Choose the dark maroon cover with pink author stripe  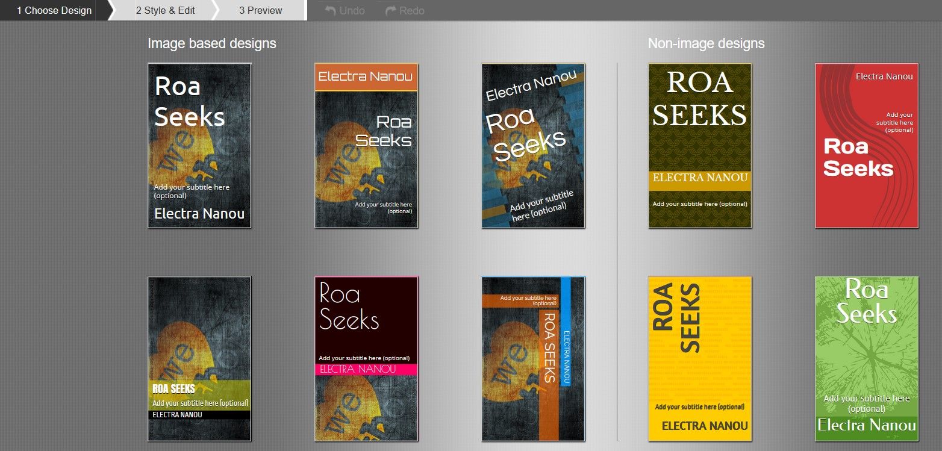point(366,359)
